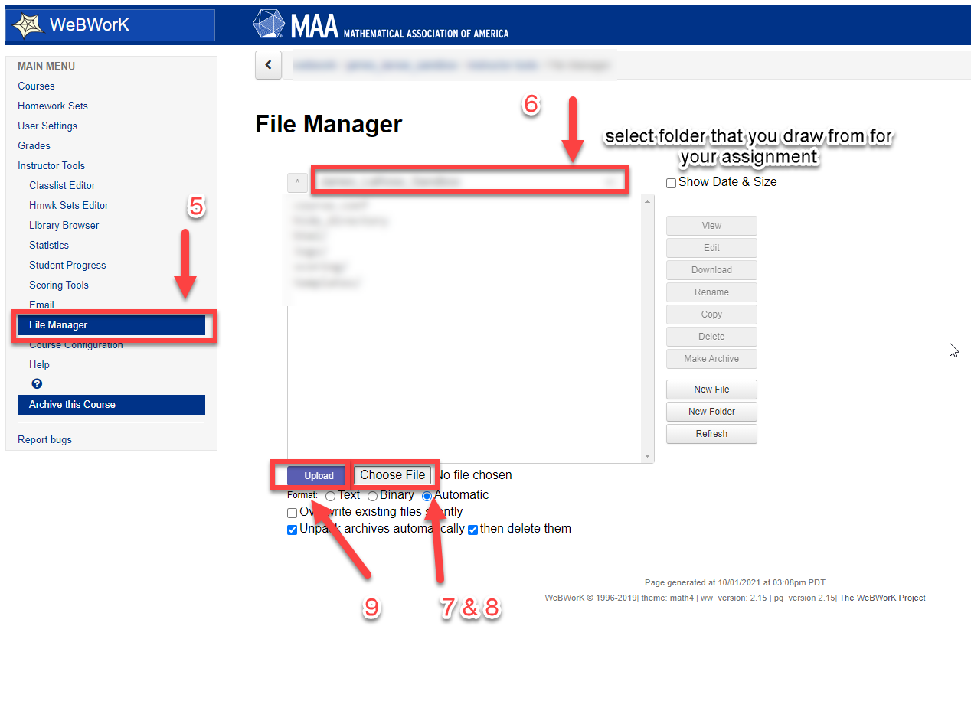Viewport: 971px width, 714px height.
Task: Click the New Folder button
Action: (711, 412)
